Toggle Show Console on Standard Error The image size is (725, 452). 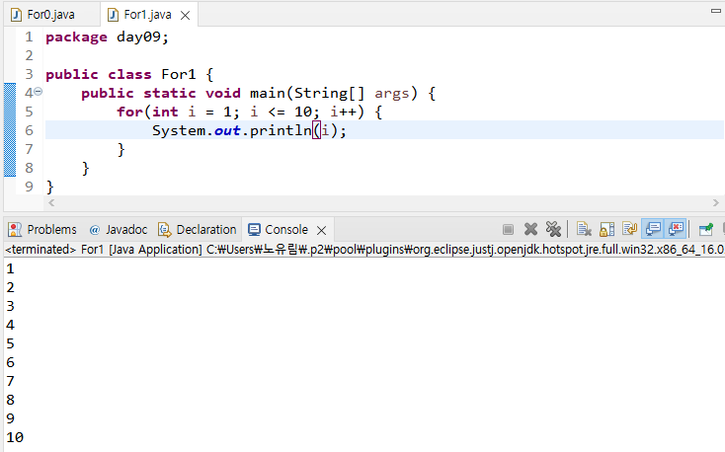[x=676, y=229]
